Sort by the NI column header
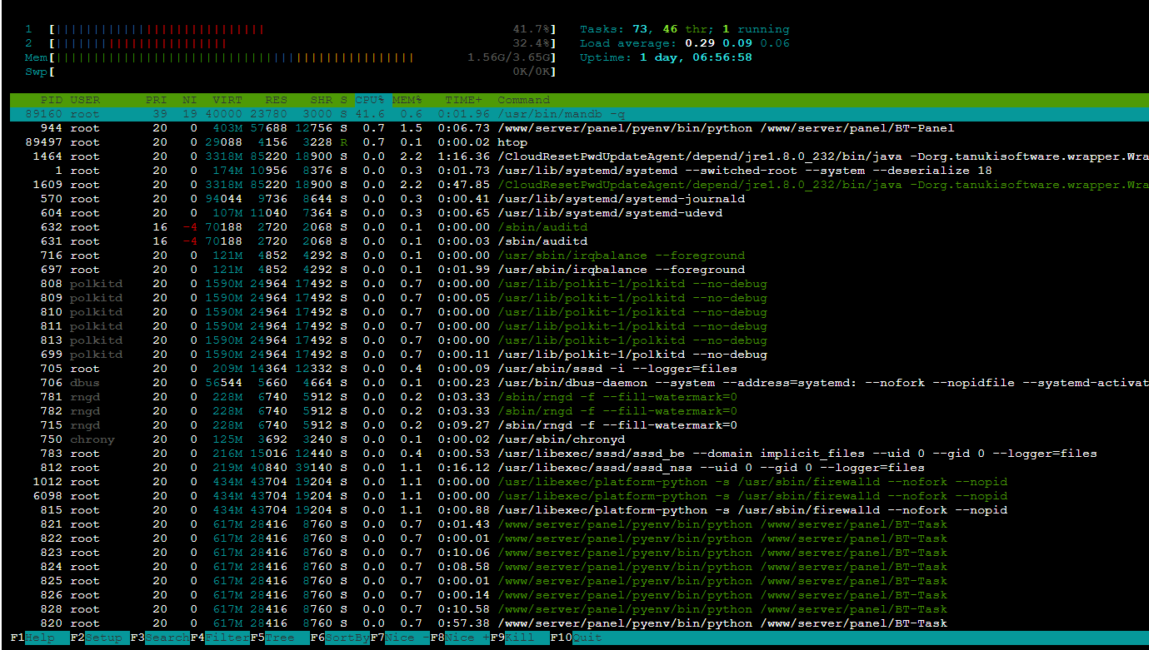The image size is (1149, 650). point(190,100)
